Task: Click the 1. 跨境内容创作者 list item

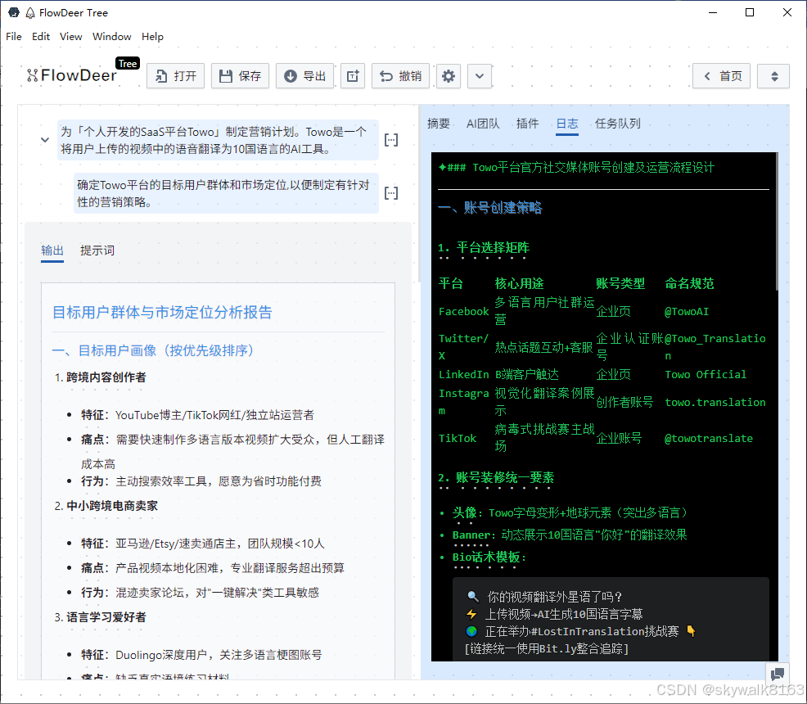Action: coord(101,377)
